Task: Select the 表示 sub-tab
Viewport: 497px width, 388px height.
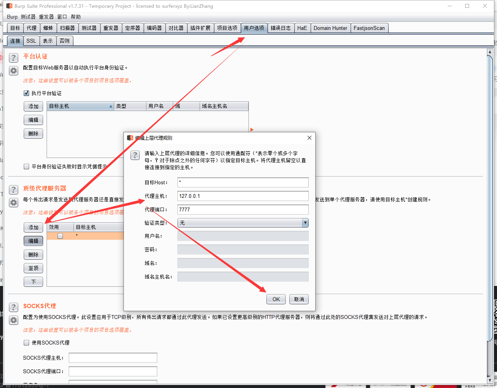Action: click(x=48, y=41)
